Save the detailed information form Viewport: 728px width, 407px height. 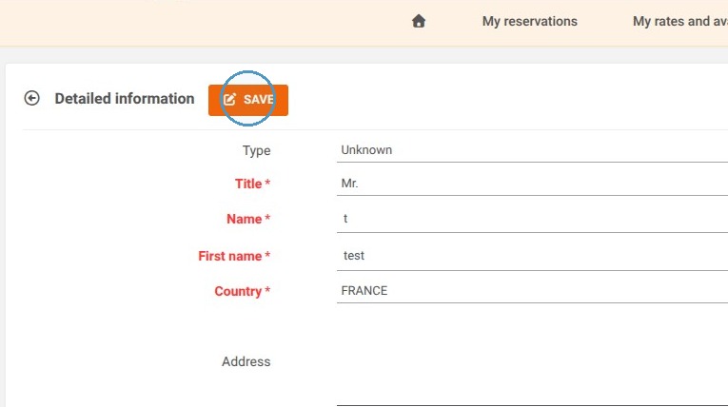[248, 100]
